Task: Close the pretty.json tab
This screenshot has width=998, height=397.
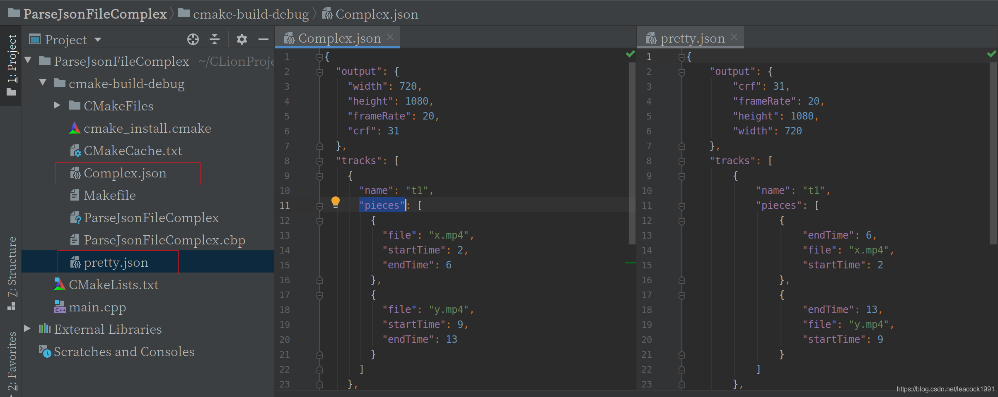Action: point(735,37)
